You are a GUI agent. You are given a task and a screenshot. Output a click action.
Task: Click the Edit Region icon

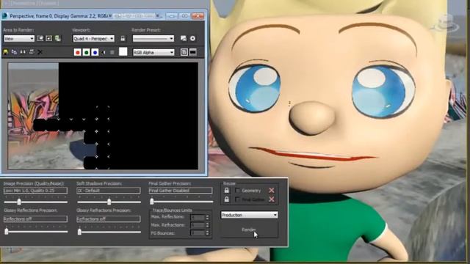coord(40,38)
